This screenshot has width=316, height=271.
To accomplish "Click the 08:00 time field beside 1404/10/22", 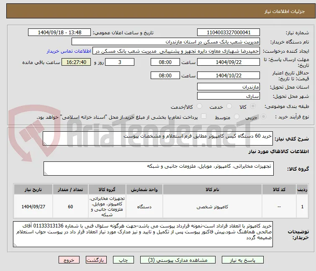I will click(x=165, y=76).
